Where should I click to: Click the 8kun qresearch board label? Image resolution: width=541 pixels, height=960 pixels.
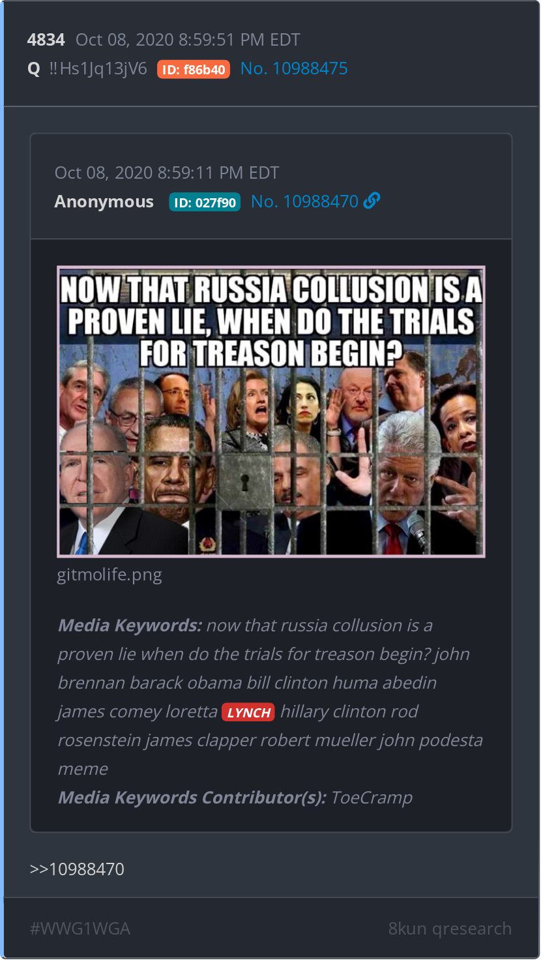(450, 929)
